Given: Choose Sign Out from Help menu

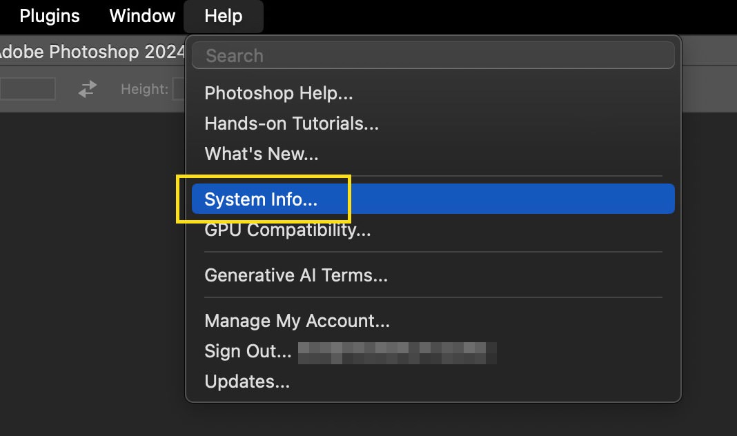Looking at the screenshot, I should pyautogui.click(x=248, y=351).
